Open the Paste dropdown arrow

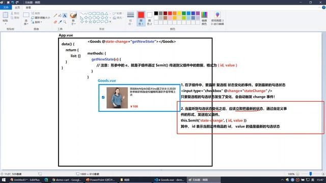6,23
